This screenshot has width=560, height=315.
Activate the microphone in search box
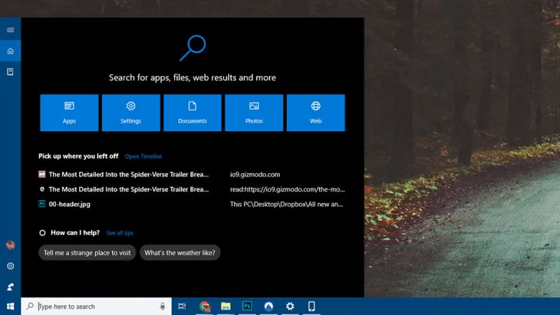click(x=162, y=307)
